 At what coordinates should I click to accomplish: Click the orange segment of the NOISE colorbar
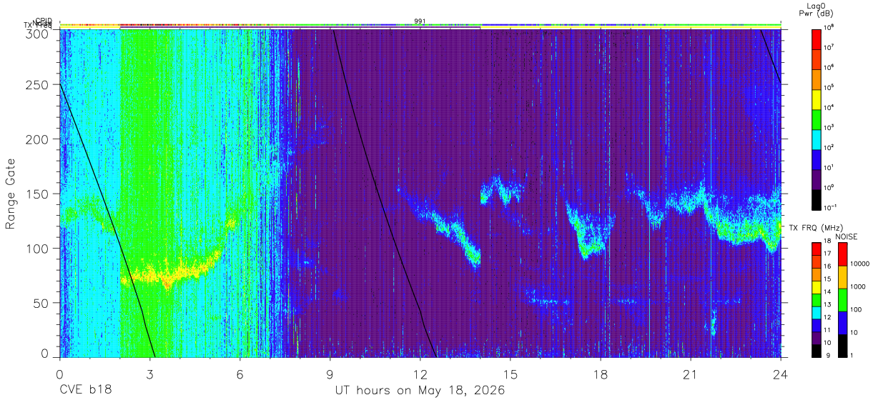pos(842,277)
